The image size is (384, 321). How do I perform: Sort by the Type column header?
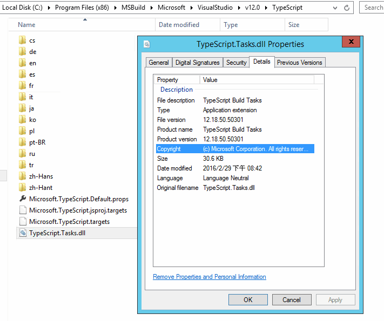[253, 25]
